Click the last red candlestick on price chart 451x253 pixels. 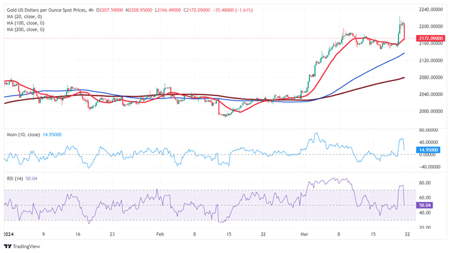click(x=404, y=31)
